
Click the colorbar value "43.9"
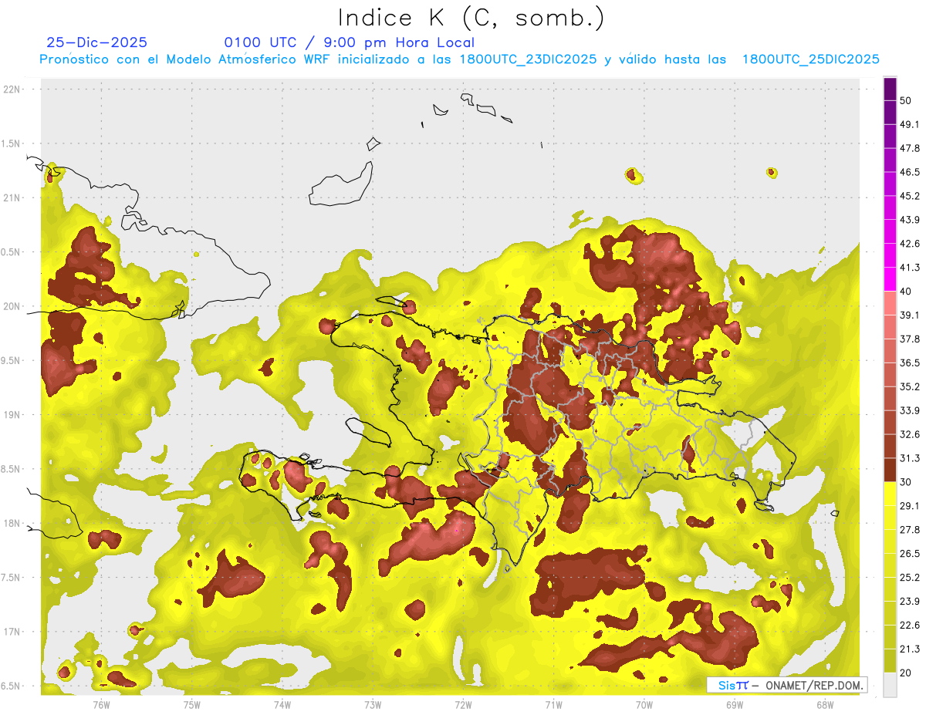tap(910, 220)
